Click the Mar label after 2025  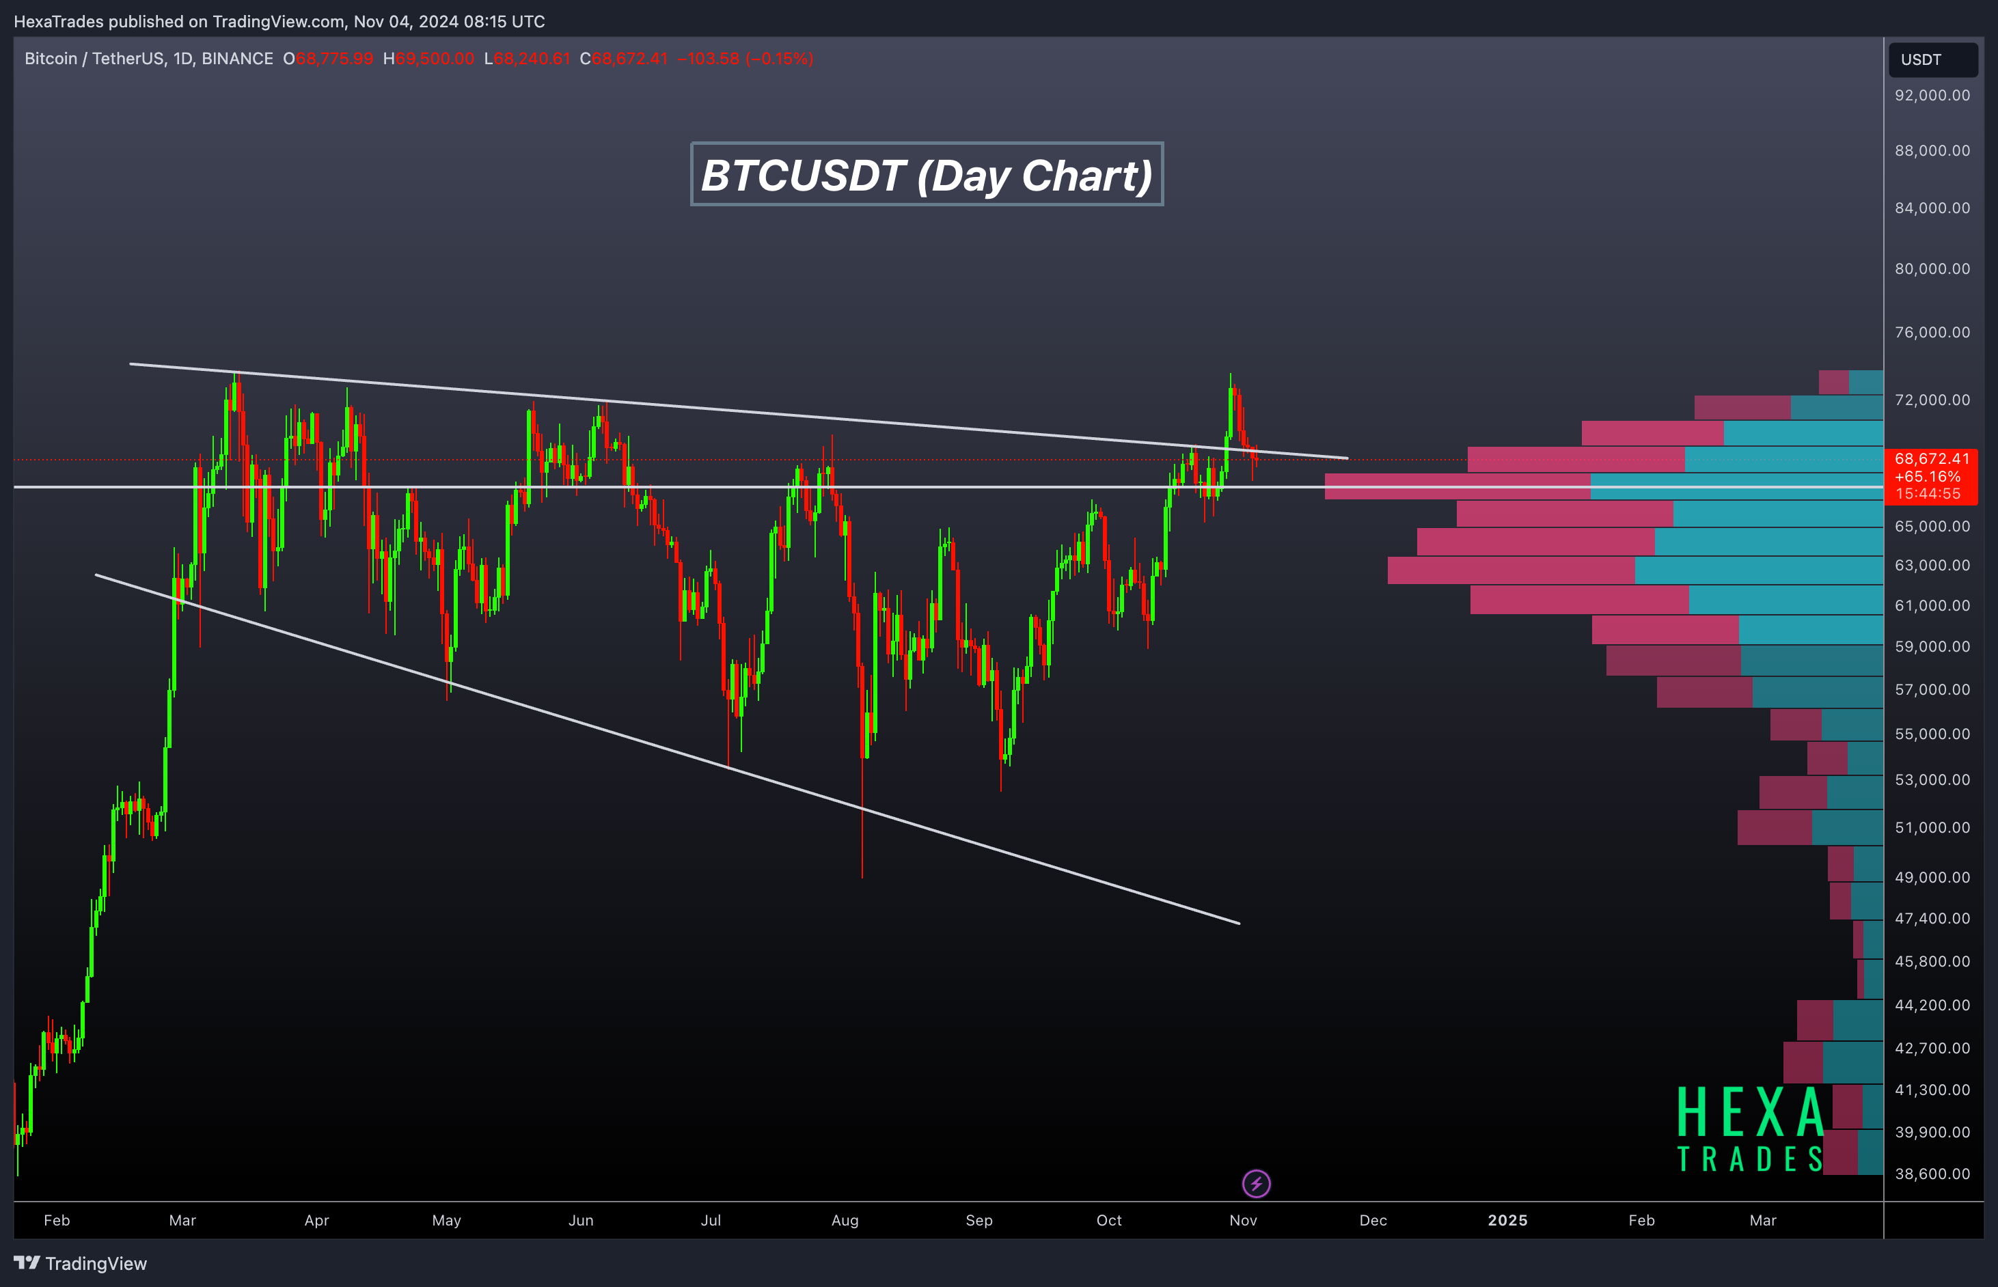(1763, 1220)
